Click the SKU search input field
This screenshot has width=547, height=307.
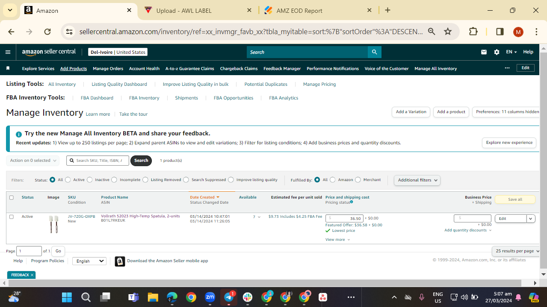point(98,161)
